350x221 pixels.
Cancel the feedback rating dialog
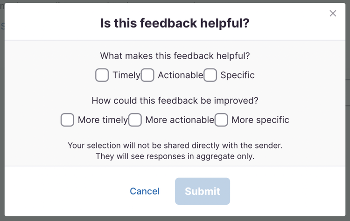point(145,191)
